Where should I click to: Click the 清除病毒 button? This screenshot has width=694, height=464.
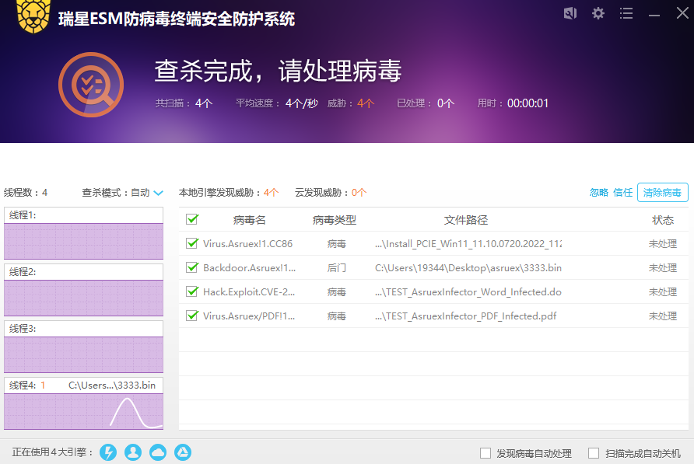pos(663,193)
